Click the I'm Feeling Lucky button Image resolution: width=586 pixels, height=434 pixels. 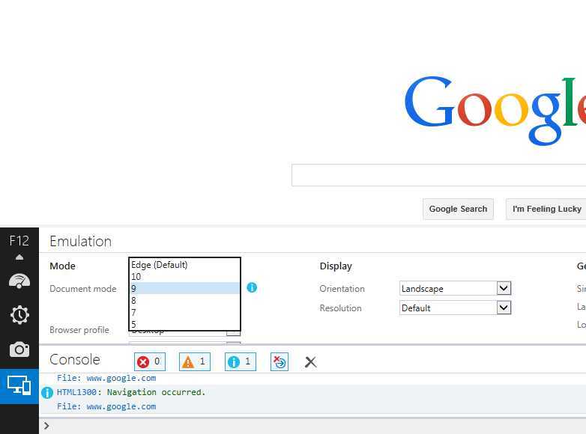pos(547,209)
